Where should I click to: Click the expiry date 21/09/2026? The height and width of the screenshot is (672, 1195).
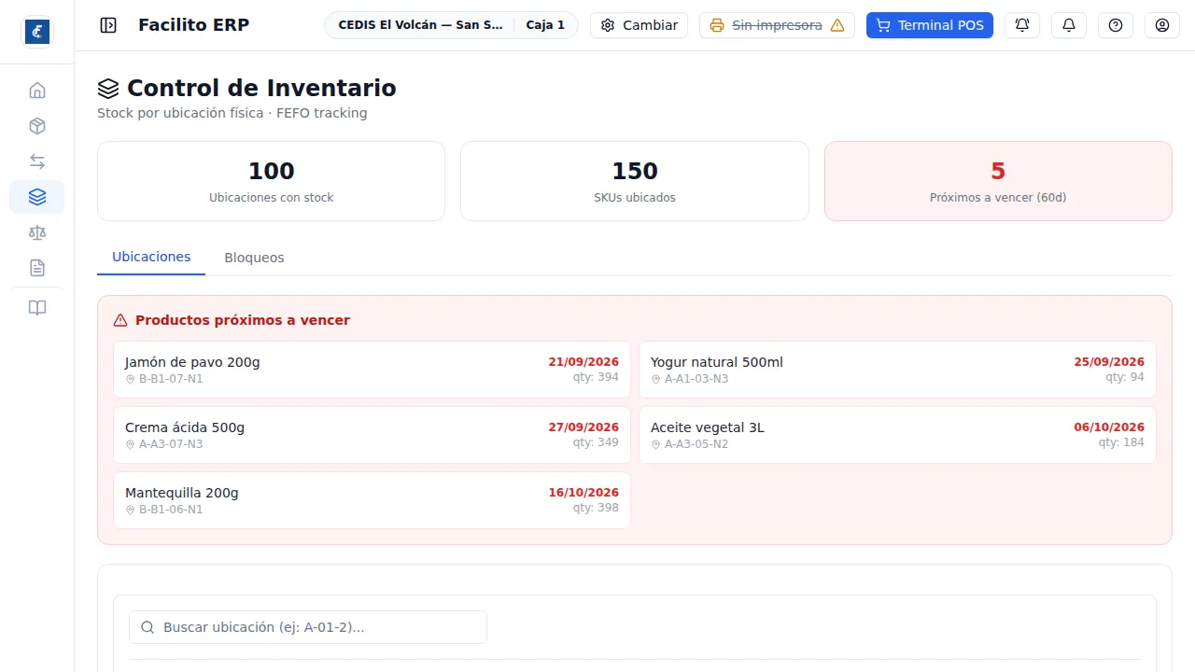point(583,362)
